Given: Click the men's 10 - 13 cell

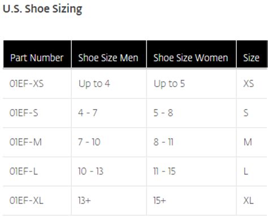Looking at the screenshot, I should point(109,171).
